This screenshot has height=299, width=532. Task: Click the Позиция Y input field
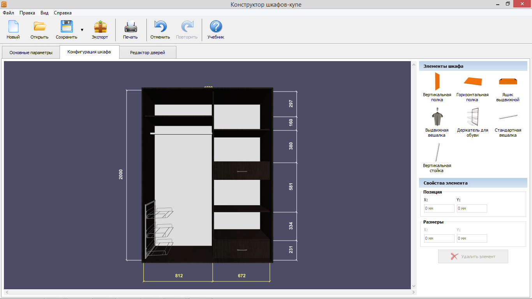(x=472, y=208)
